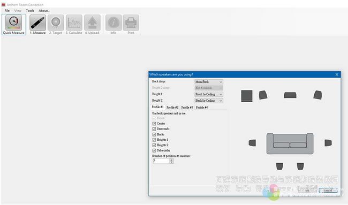348x205 pixels.
Task: Select the subwoofer square in speaker diagram
Action: click(247, 96)
